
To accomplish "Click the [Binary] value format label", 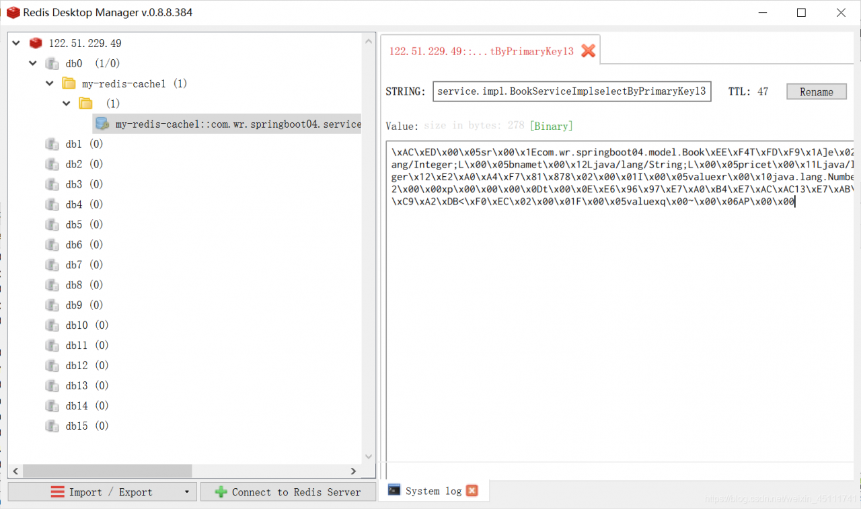I will tap(551, 126).
